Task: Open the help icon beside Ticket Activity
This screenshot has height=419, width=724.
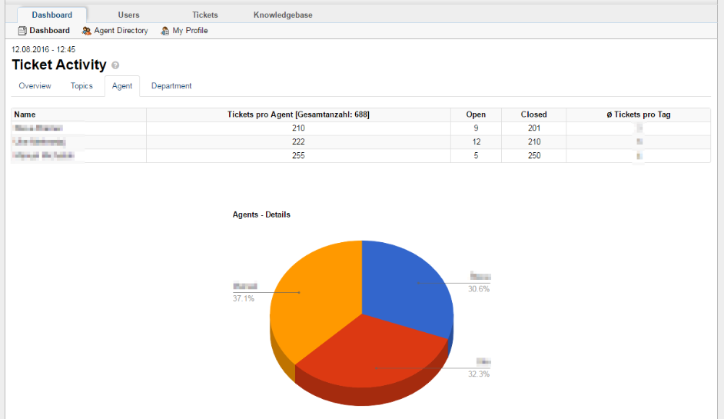Action: pyautogui.click(x=115, y=65)
